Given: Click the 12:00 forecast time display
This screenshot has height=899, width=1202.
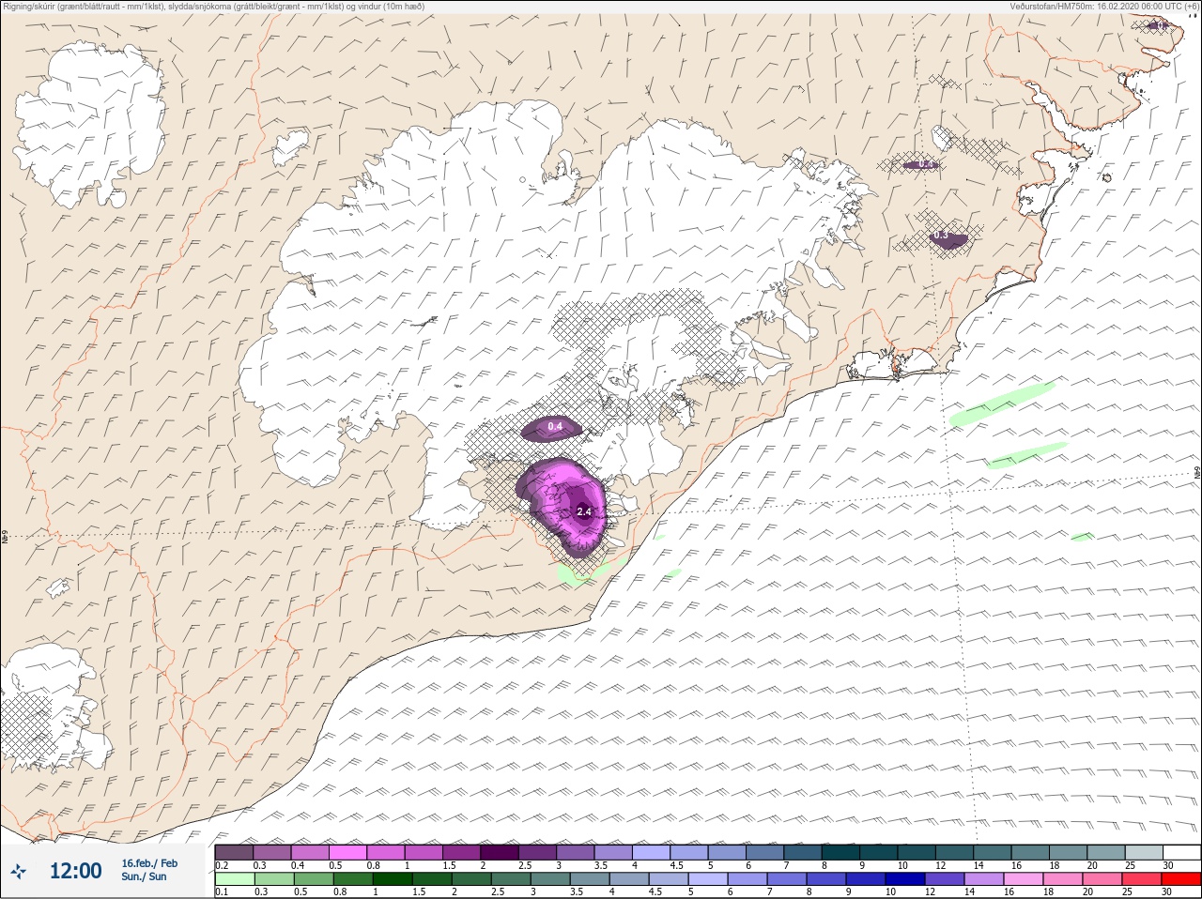Looking at the screenshot, I should 75,871.
